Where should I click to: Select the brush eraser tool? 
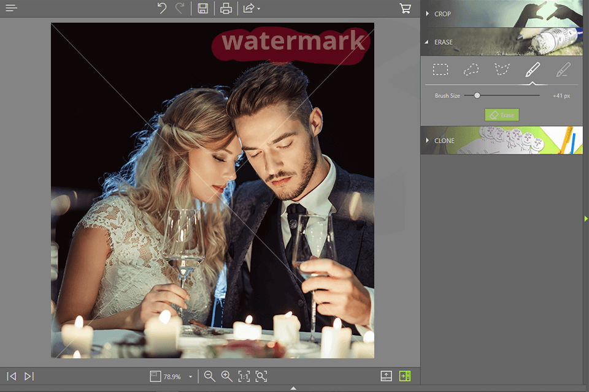pyautogui.click(x=564, y=69)
